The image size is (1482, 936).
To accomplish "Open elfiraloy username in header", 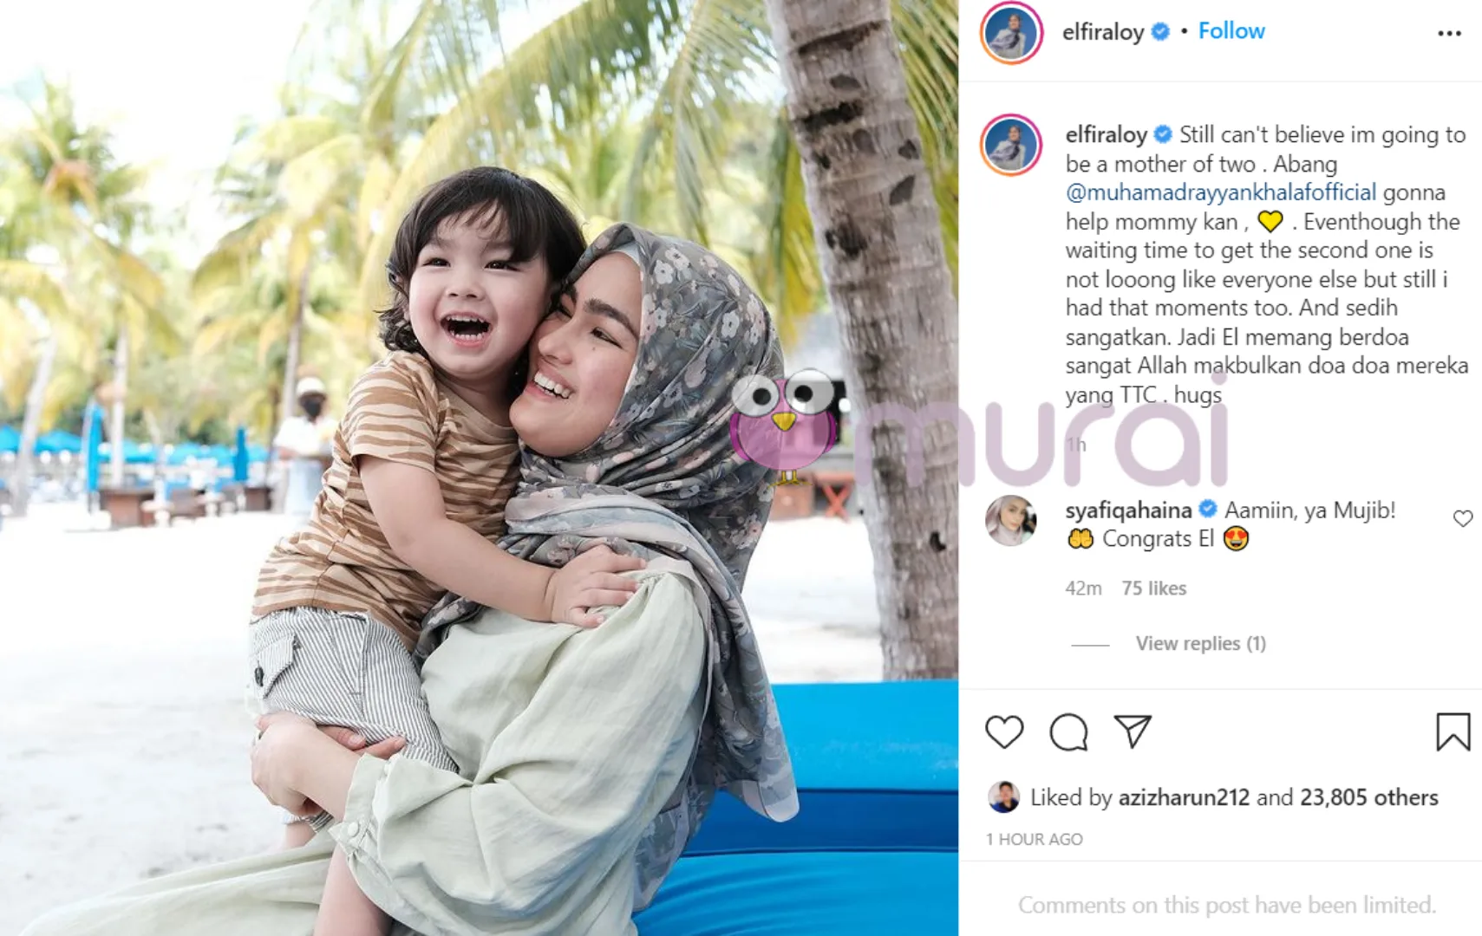I will [1103, 32].
